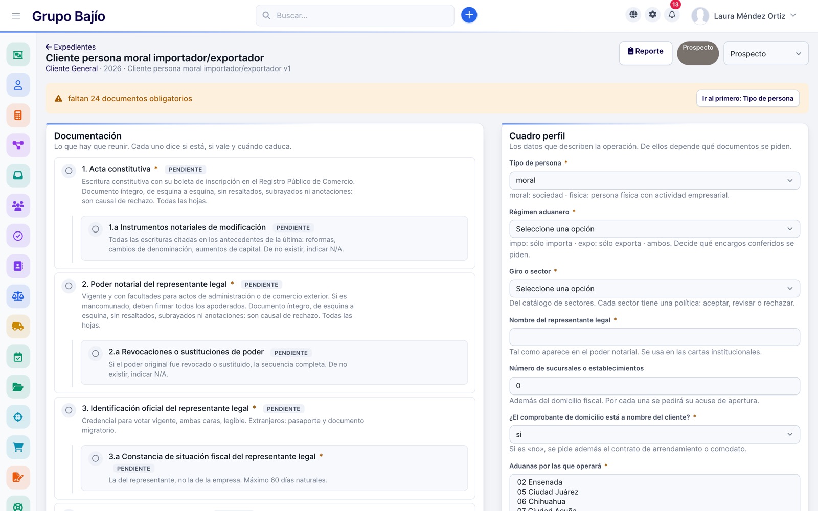818x511 pixels.
Task: Click the Buscar search field
Action: (x=355, y=15)
